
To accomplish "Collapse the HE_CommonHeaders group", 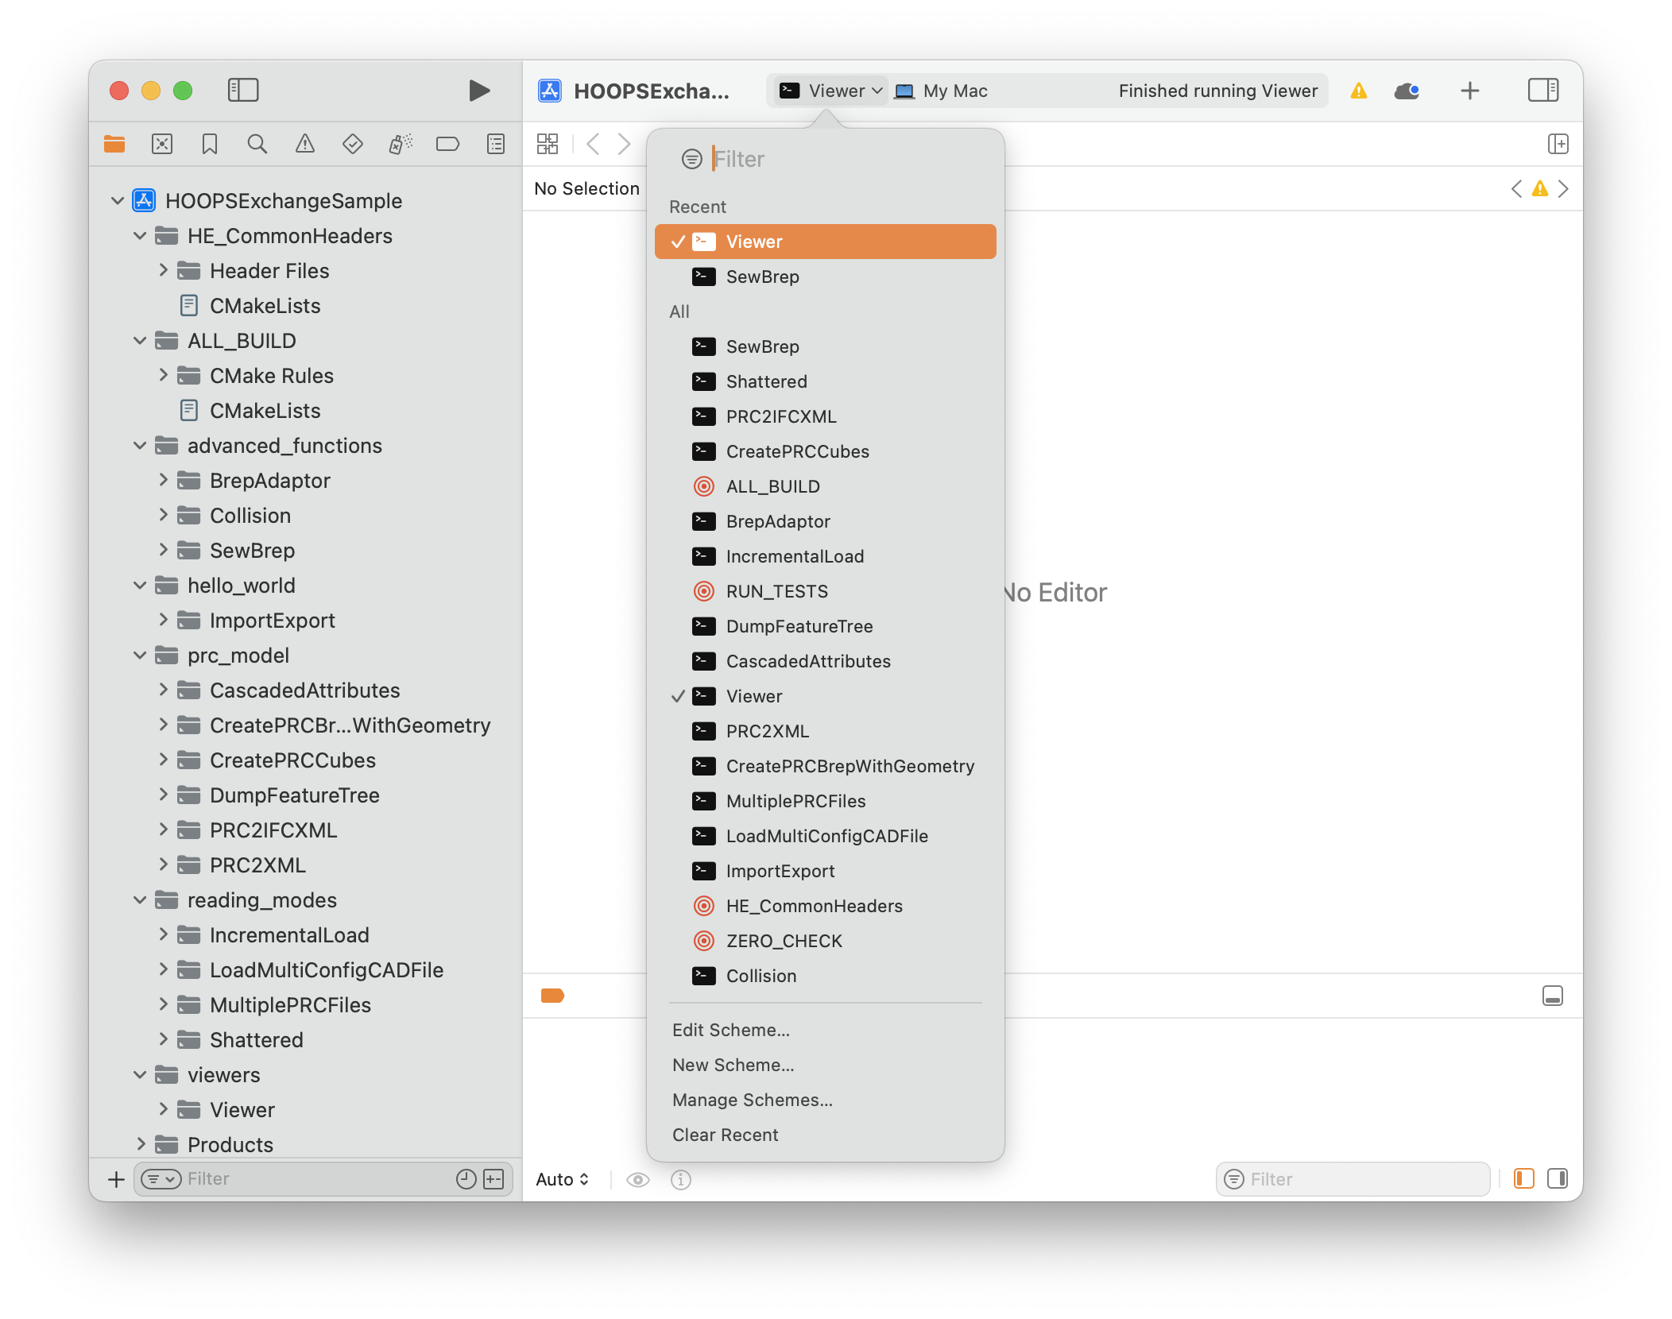I will (x=141, y=235).
